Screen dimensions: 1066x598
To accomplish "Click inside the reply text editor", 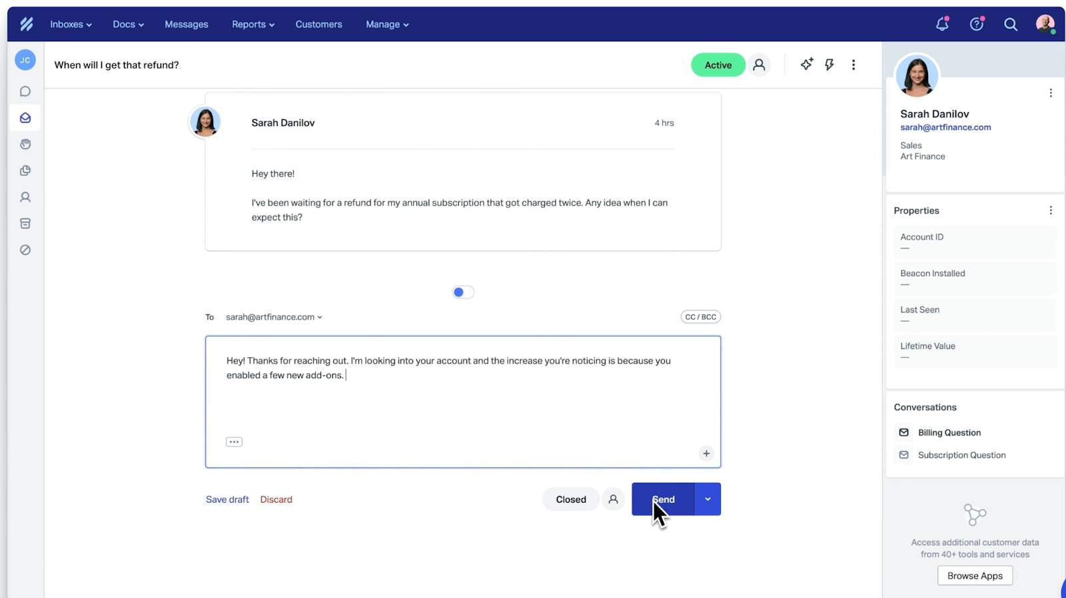I will click(x=463, y=402).
